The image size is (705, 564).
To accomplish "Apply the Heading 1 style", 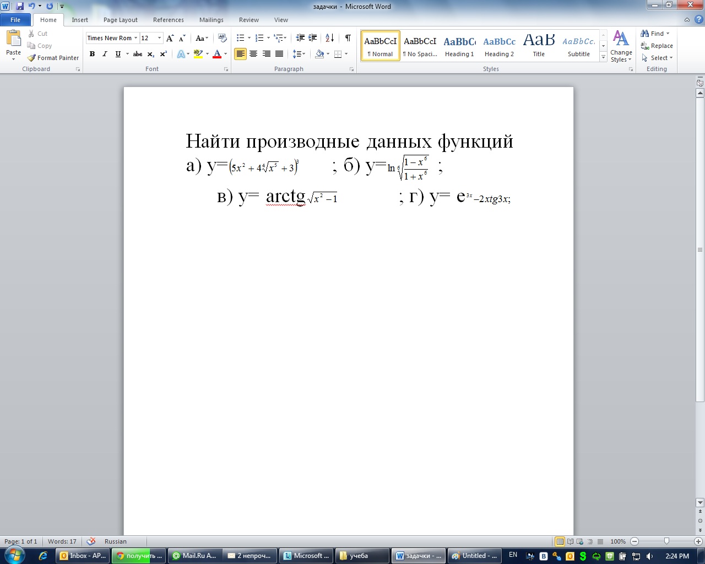I will coord(459,46).
